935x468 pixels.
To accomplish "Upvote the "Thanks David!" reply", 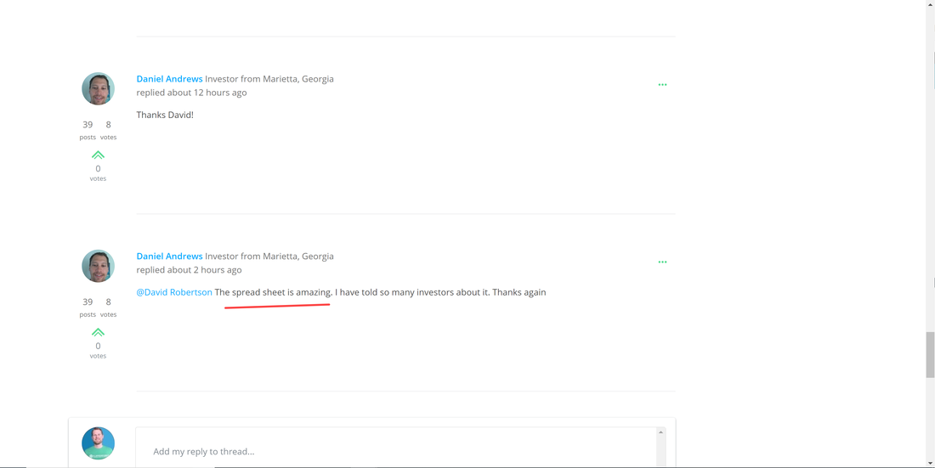I will pos(98,155).
